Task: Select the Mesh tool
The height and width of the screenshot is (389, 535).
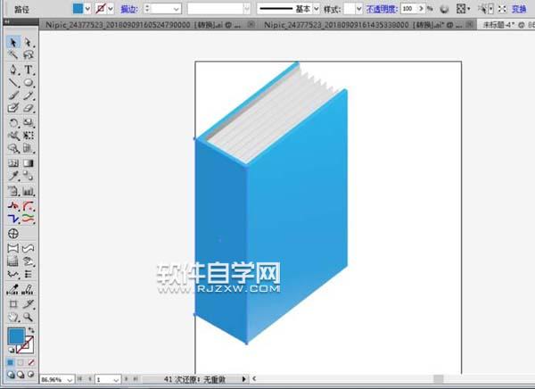Action: [13, 163]
